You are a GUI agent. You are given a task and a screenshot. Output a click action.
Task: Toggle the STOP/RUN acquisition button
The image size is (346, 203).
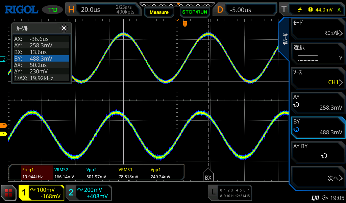pyautogui.click(x=194, y=12)
